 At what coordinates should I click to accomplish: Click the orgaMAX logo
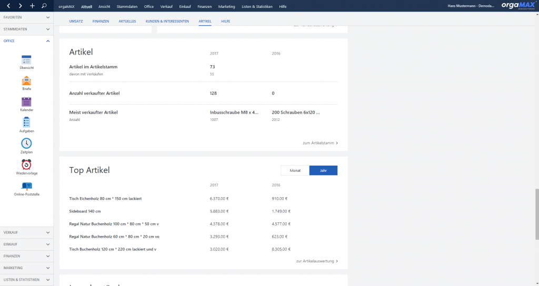click(x=518, y=5)
